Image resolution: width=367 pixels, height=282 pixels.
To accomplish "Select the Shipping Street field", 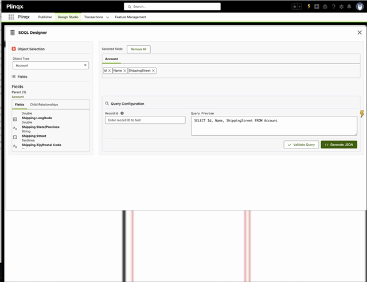I will tap(34, 136).
